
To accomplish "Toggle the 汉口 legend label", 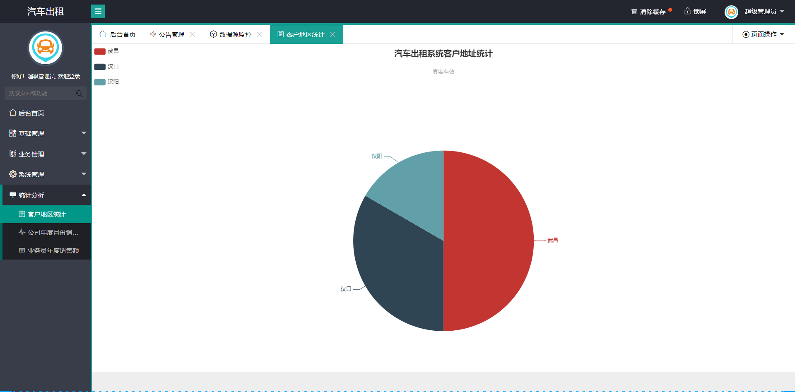I will tap(113, 66).
